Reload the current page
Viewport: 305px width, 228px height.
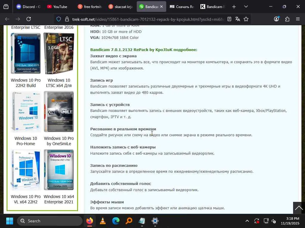(29, 19)
